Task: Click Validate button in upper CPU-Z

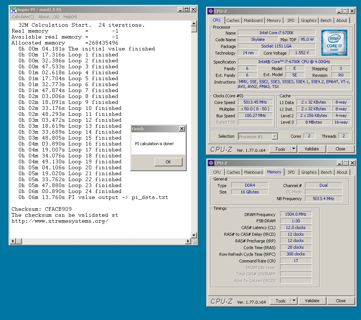Action: pyautogui.click(x=312, y=149)
